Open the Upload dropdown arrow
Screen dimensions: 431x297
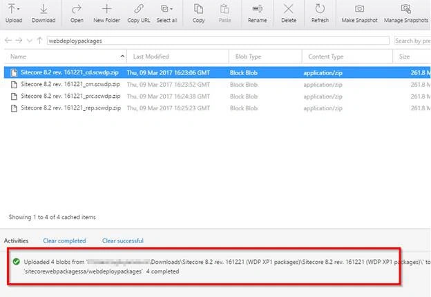click(x=19, y=9)
